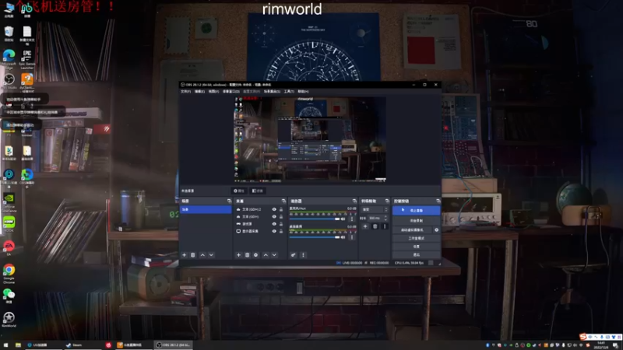Open the Scene Collection menu in OBS
The height and width of the screenshot is (350, 623).
point(272,92)
